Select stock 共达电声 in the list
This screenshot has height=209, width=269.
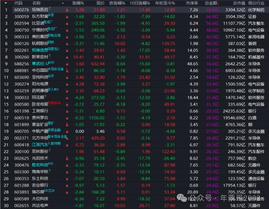(40, 206)
